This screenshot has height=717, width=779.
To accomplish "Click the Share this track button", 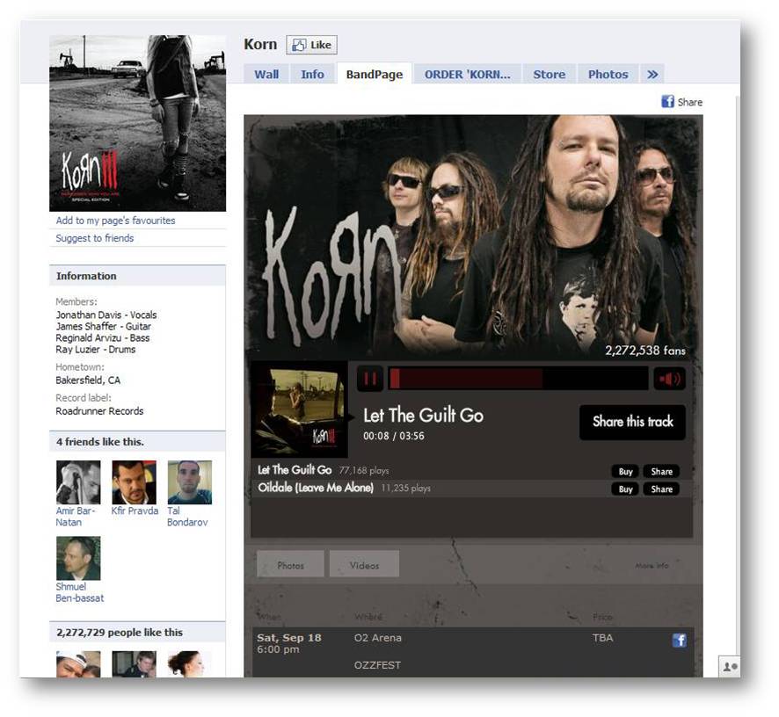I will click(x=632, y=422).
